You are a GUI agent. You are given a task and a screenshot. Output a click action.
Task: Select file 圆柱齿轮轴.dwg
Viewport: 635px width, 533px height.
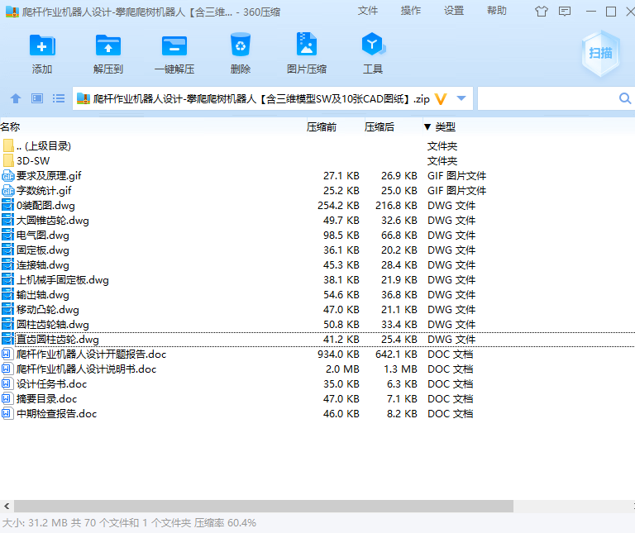53,325
